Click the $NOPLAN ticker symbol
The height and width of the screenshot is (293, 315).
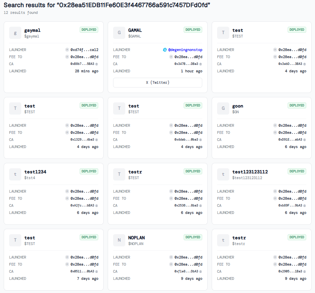pyautogui.click(x=136, y=244)
